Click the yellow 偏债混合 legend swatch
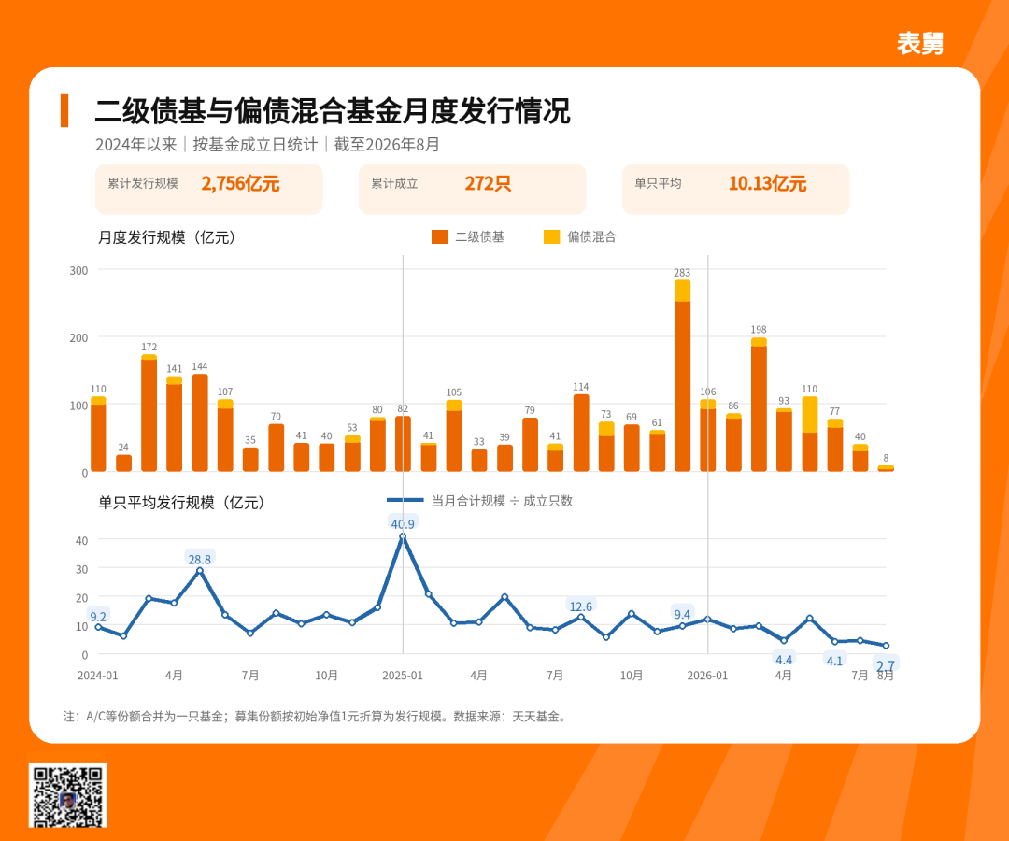Screen dimensions: 1009x841 (551, 236)
